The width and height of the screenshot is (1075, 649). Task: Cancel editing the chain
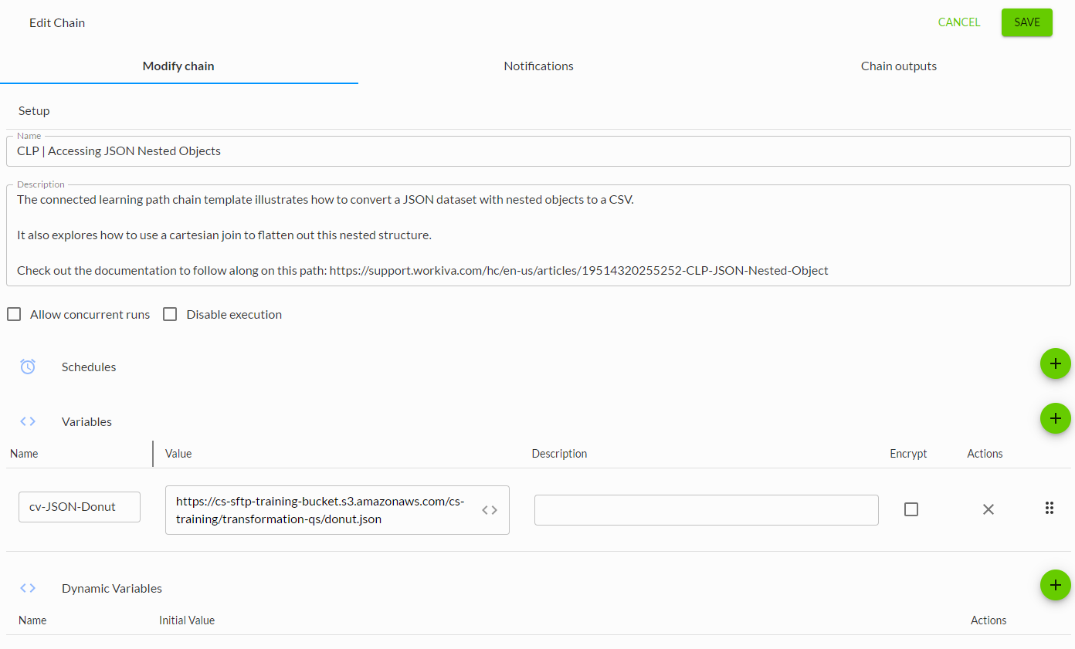click(x=958, y=22)
